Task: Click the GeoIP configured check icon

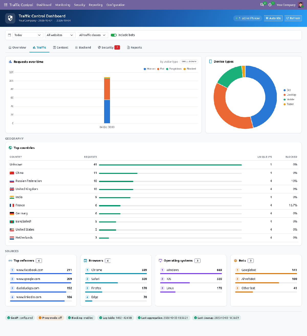Action: coord(9,318)
